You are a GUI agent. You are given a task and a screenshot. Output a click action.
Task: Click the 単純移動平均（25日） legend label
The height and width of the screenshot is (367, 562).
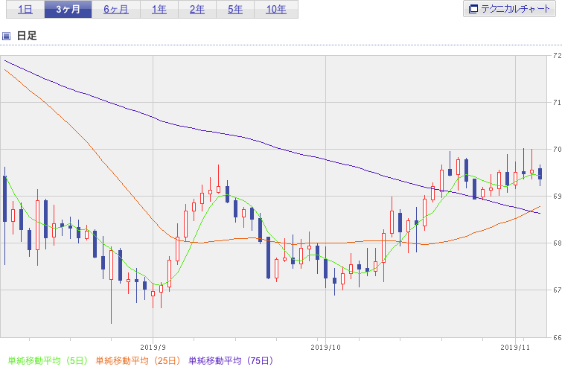click(138, 360)
